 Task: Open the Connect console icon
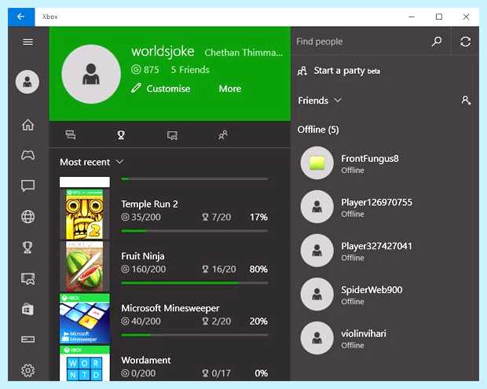28,339
